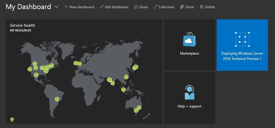Click the globe icon in Service health tile
The height and width of the screenshot is (128, 275).
point(12,119)
